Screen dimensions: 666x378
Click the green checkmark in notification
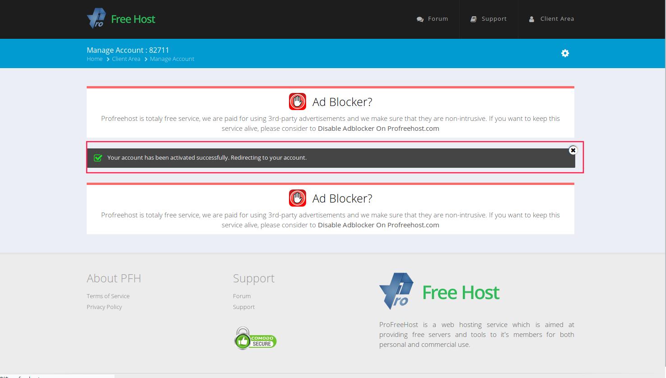pos(98,158)
